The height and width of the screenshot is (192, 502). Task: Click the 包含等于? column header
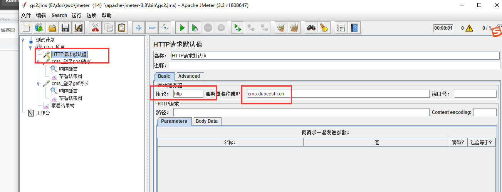482,142
